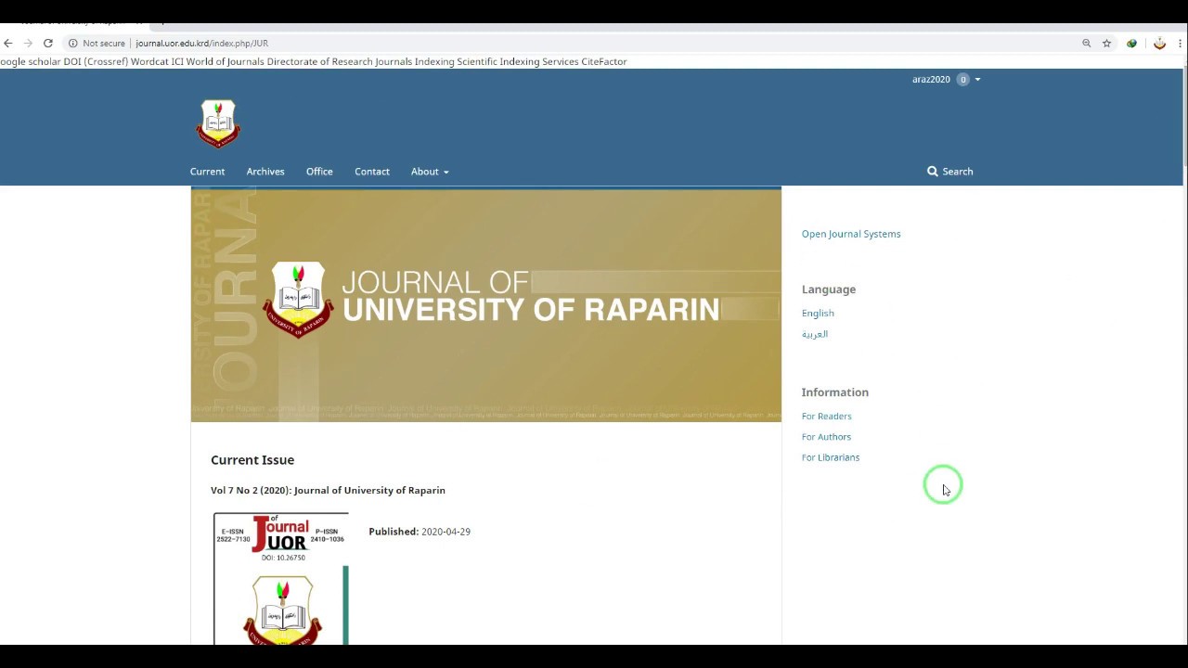Click the browser forward arrow
The width and height of the screenshot is (1188, 668).
click(x=28, y=43)
